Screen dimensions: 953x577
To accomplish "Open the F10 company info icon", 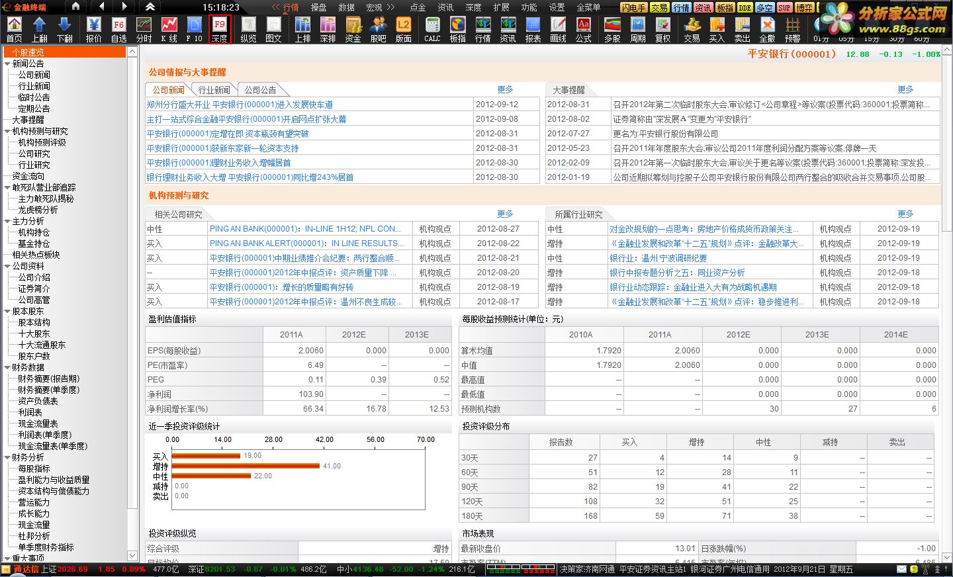I will click(x=195, y=29).
